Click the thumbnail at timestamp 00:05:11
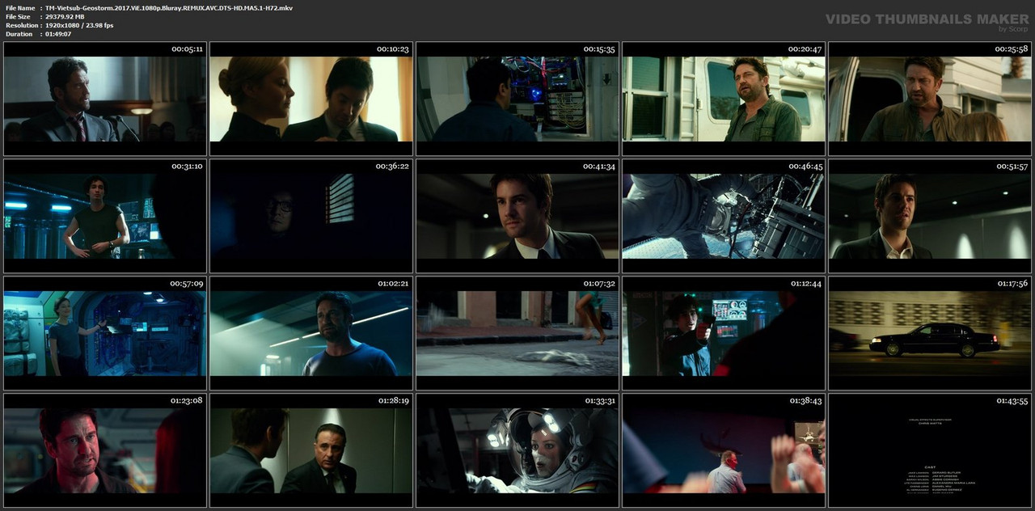This screenshot has height=511, width=1035. click(105, 99)
